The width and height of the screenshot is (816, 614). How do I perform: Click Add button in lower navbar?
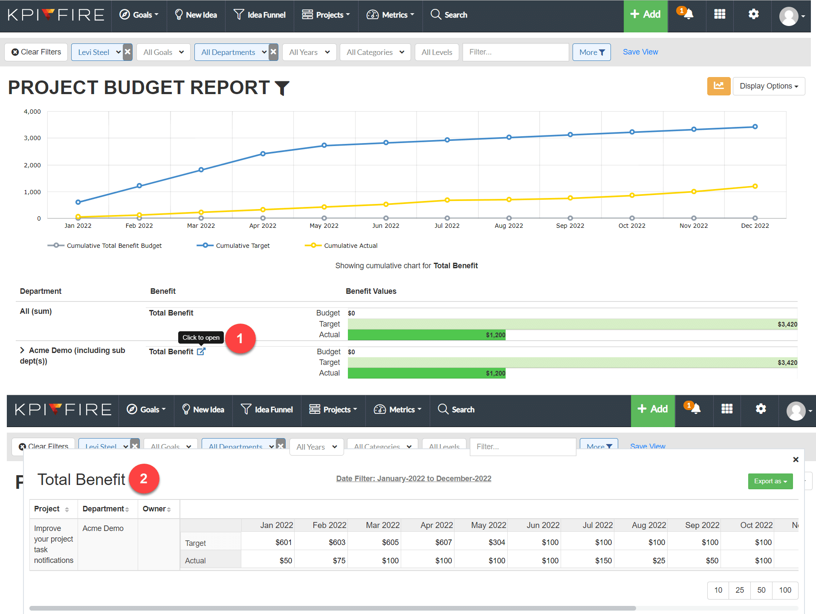tap(653, 410)
